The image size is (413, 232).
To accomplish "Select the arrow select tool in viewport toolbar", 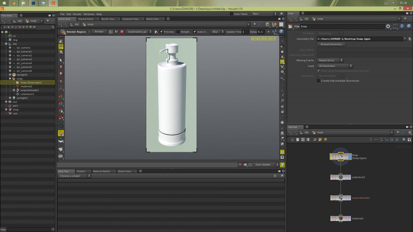I will click(x=61, y=60).
